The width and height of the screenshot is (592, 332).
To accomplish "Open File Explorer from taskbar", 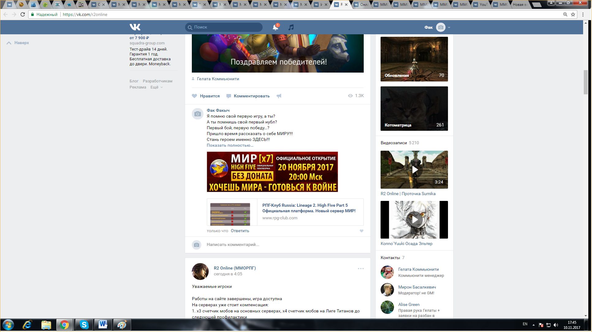I will 46,325.
